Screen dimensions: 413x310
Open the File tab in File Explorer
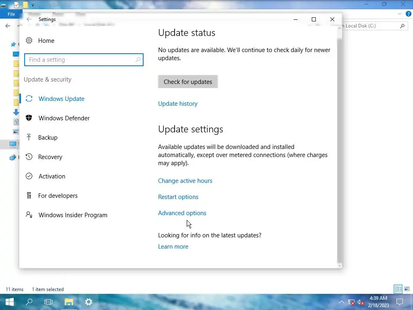(11, 14)
